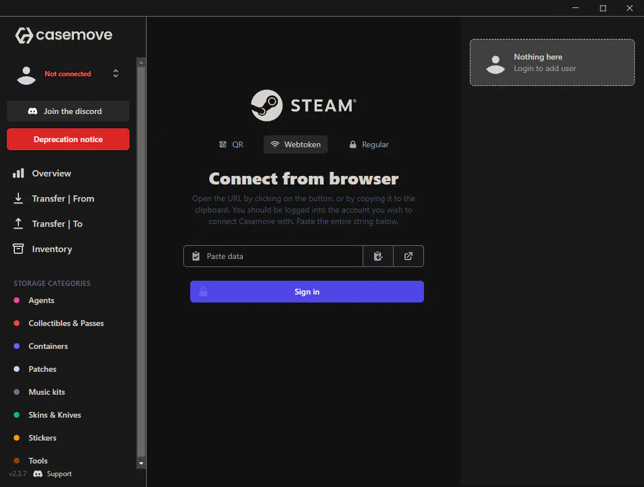Click the Paste data input field

[273, 256]
